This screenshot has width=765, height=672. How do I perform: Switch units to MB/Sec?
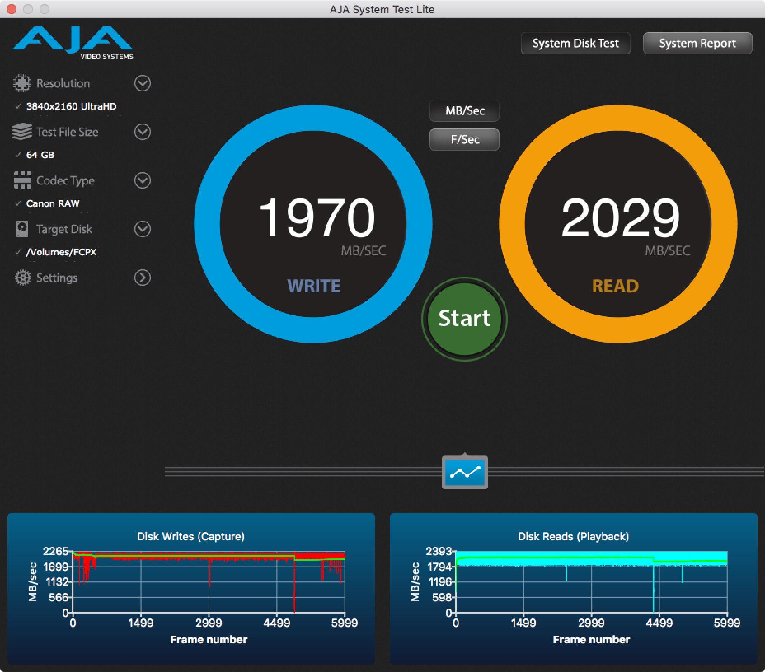coord(465,111)
